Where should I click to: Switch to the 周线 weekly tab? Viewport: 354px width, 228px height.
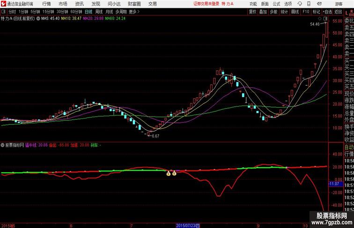(99, 12)
